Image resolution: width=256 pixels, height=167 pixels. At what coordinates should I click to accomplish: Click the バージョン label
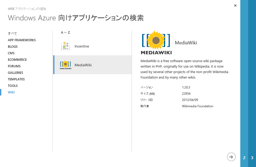[x=147, y=87]
